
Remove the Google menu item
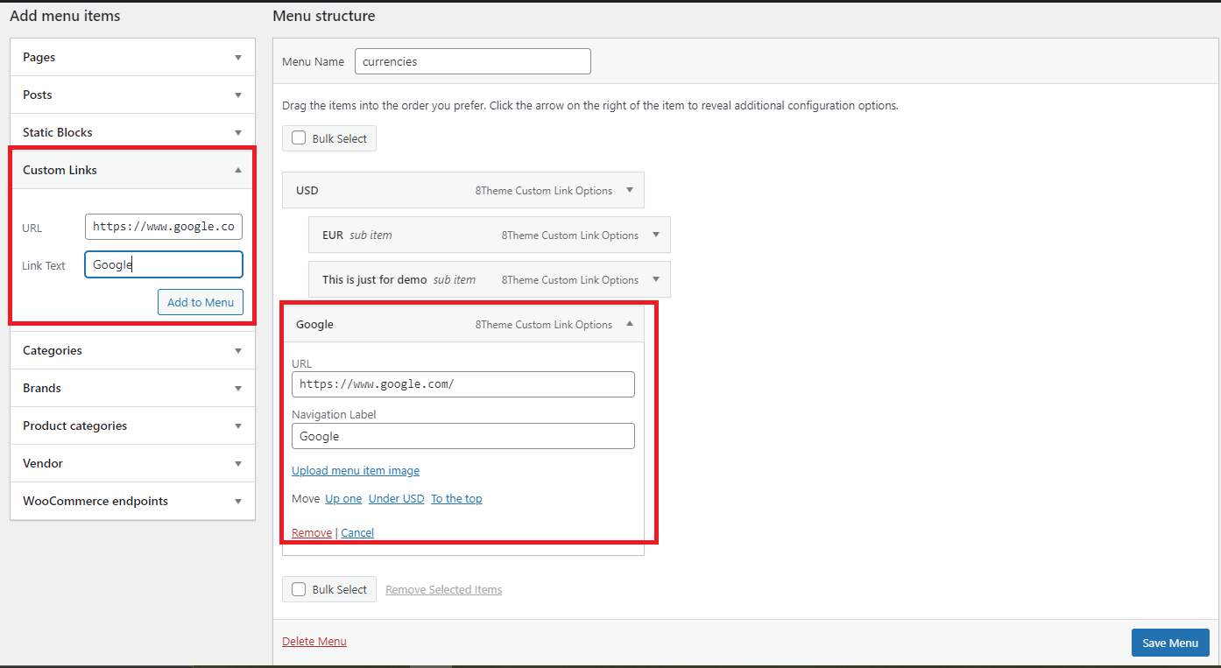tap(312, 533)
